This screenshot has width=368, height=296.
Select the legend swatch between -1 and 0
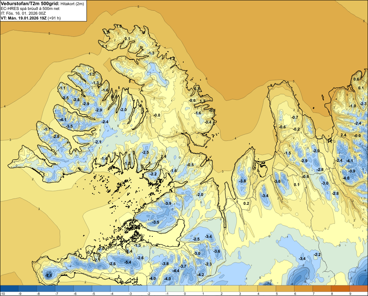click(175, 289)
